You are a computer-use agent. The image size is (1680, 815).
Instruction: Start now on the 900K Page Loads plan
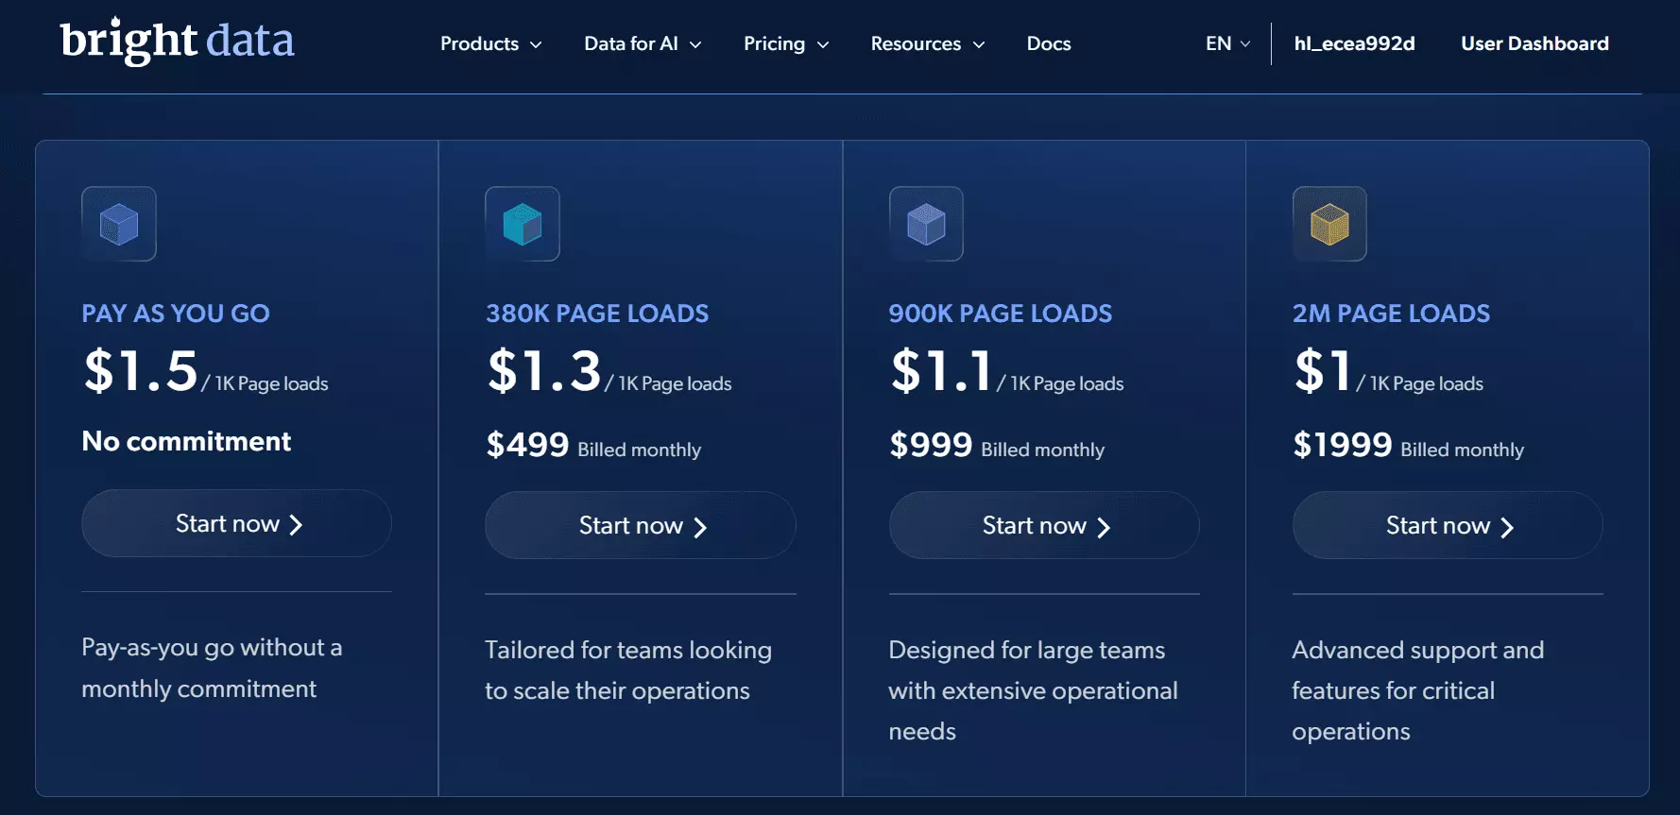(x=1044, y=525)
